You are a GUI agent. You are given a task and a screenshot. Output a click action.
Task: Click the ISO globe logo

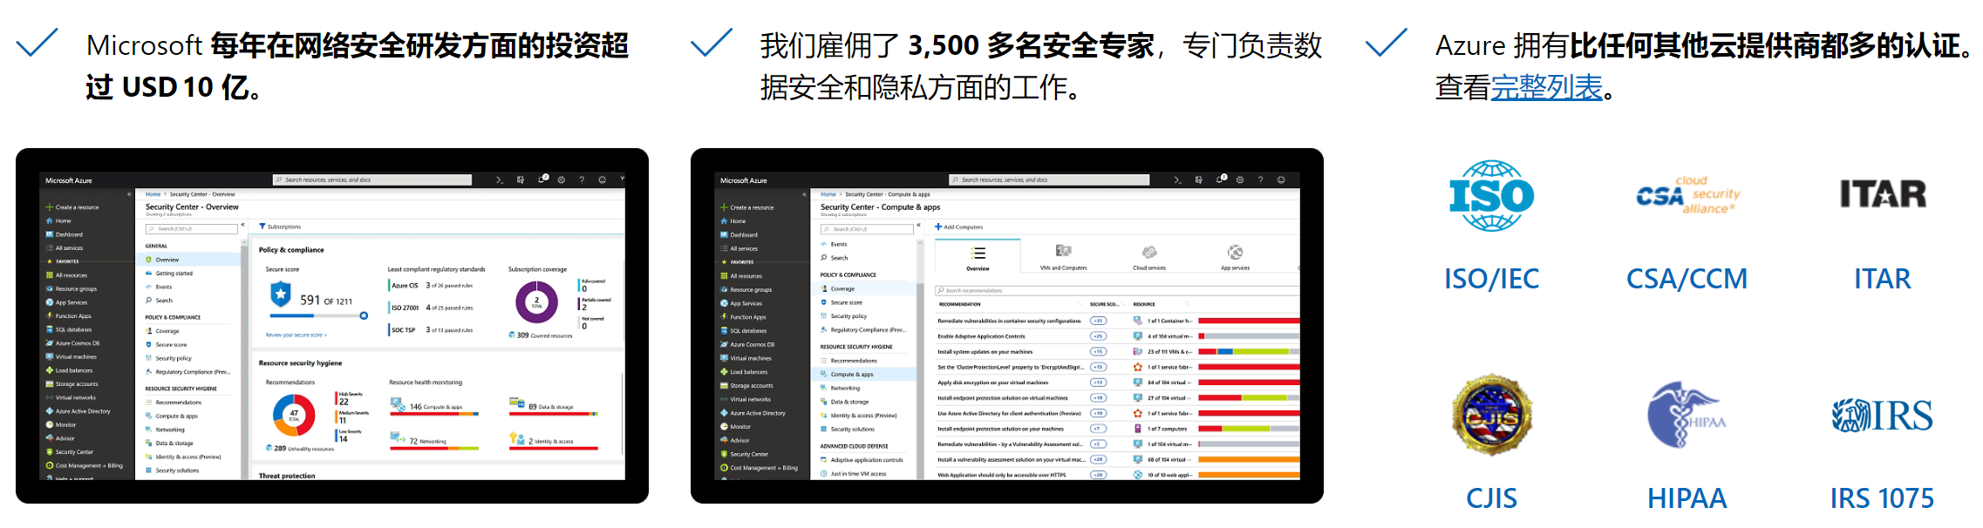tap(1491, 196)
